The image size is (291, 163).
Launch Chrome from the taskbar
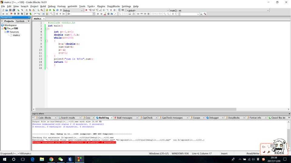pos(51,159)
